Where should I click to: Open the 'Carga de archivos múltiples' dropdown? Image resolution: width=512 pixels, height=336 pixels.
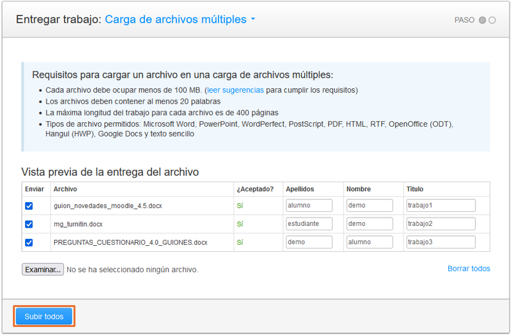pyautogui.click(x=180, y=19)
